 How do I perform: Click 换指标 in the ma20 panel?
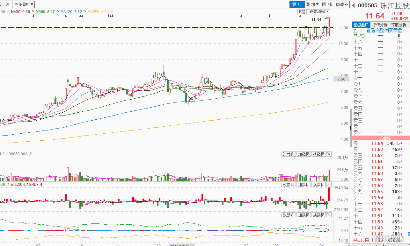tap(318, 185)
